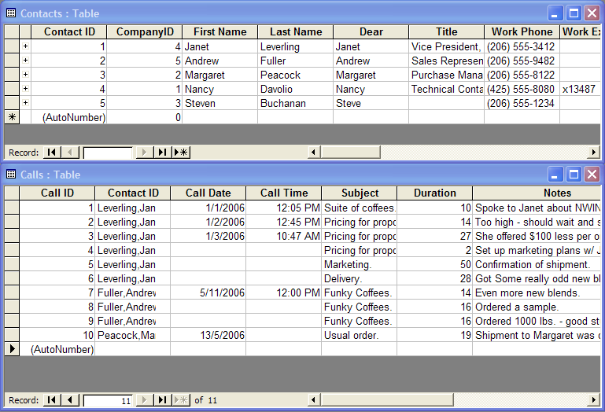Go to next record in Calls navigator
This screenshot has width=605, height=412.
pyautogui.click(x=144, y=400)
